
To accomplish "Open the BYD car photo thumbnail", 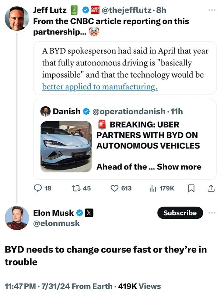I will click(66, 147).
